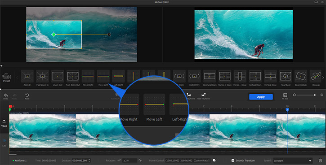
Task: Open the Preset camera panel
Action: point(6,78)
